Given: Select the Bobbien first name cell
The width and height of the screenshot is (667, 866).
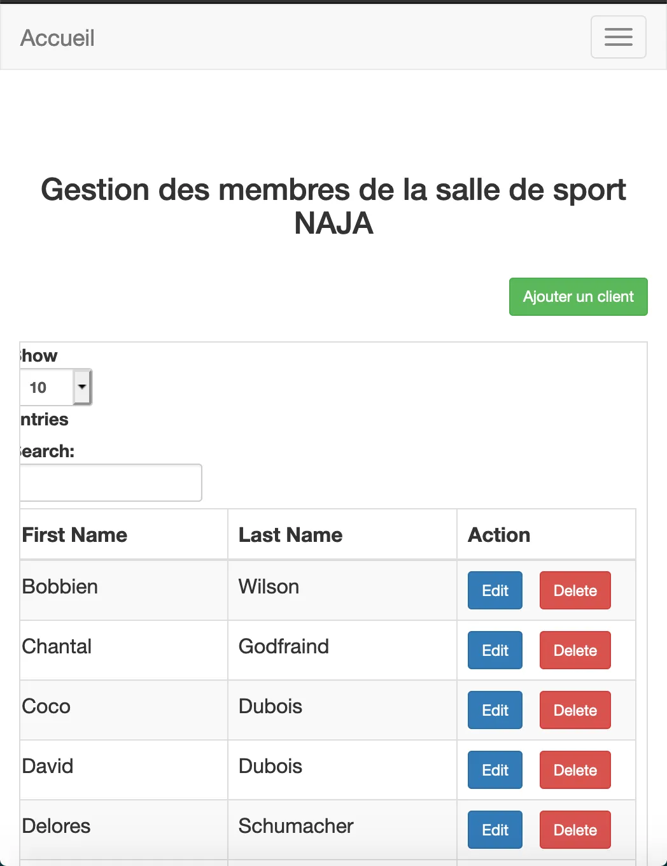Looking at the screenshot, I should pos(60,586).
